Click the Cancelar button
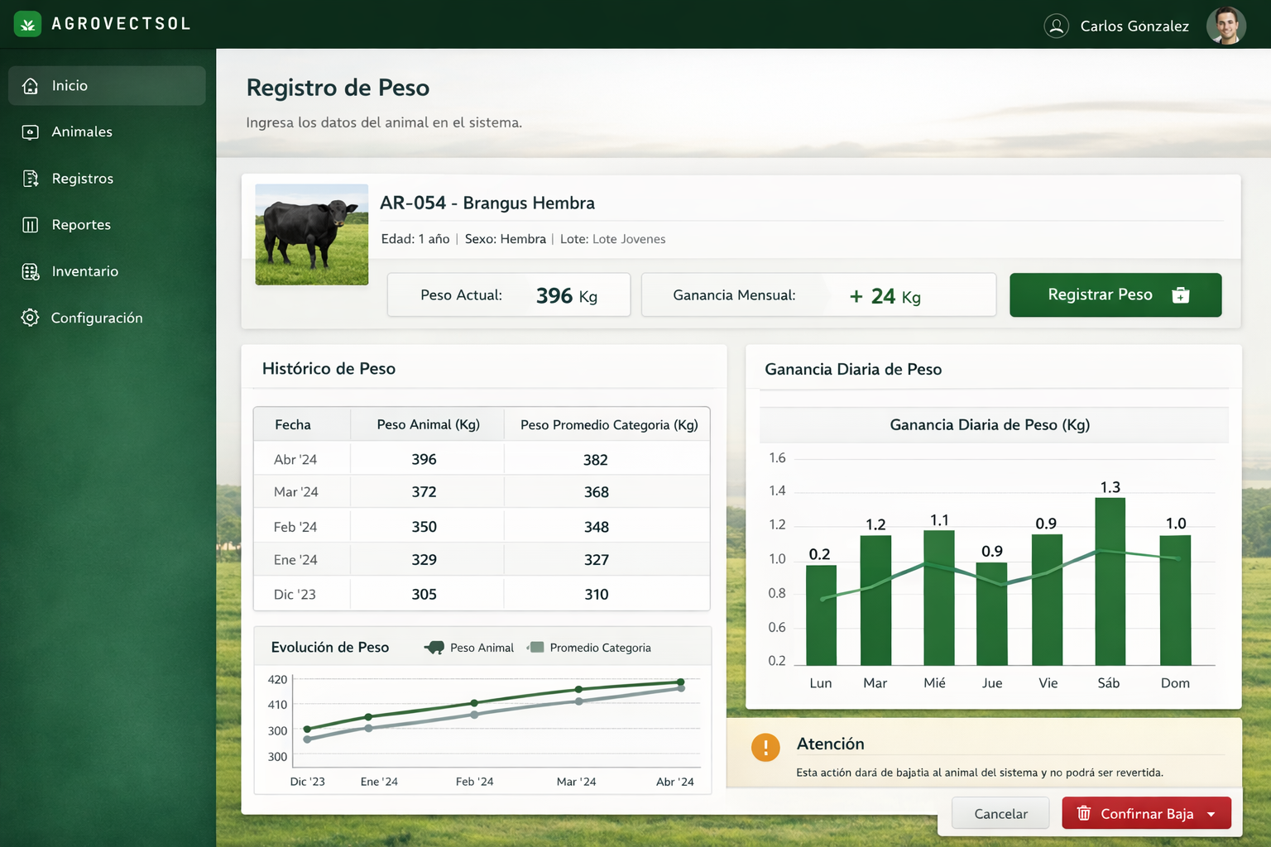The width and height of the screenshot is (1271, 847). [1000, 814]
